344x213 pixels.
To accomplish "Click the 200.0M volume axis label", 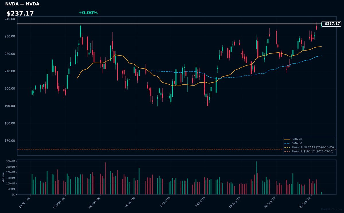I will coord(11,173).
